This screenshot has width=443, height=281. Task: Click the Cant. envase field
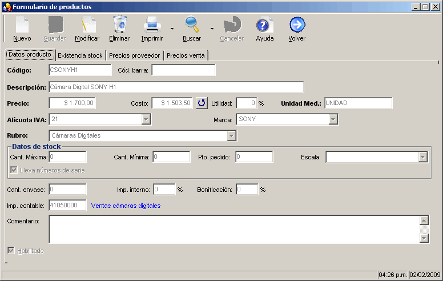coord(67,190)
